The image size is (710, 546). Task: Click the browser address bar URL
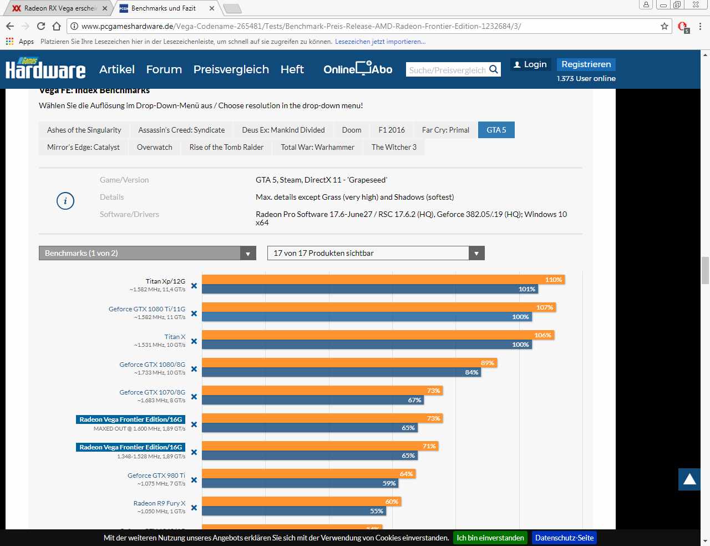(x=301, y=26)
